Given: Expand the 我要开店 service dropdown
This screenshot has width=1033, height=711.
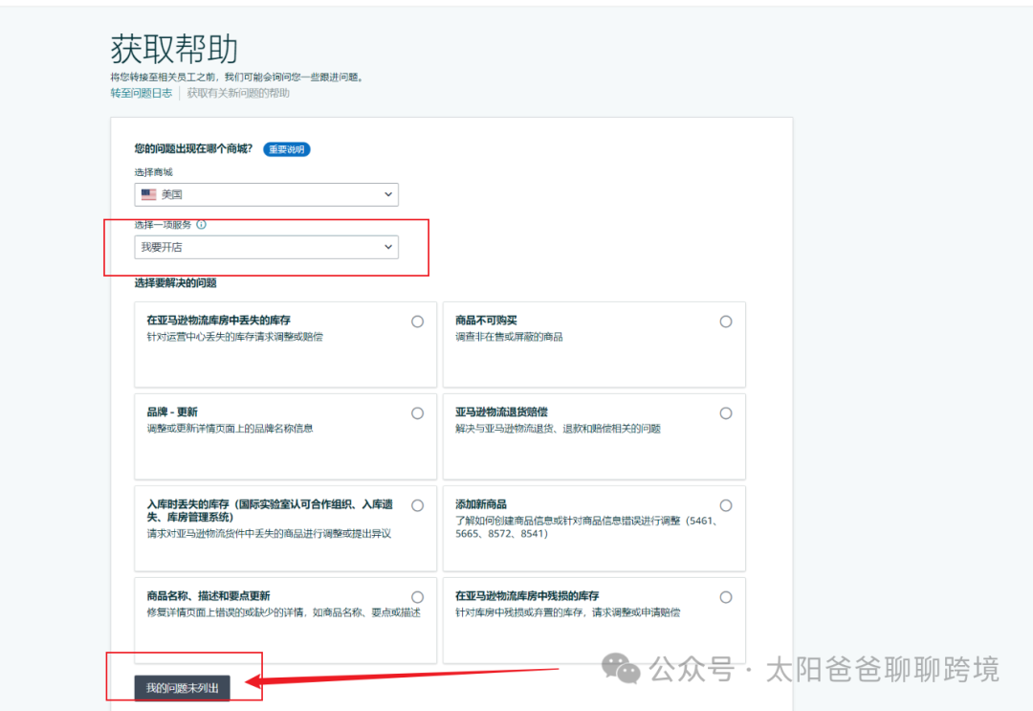Looking at the screenshot, I should coord(266,247).
